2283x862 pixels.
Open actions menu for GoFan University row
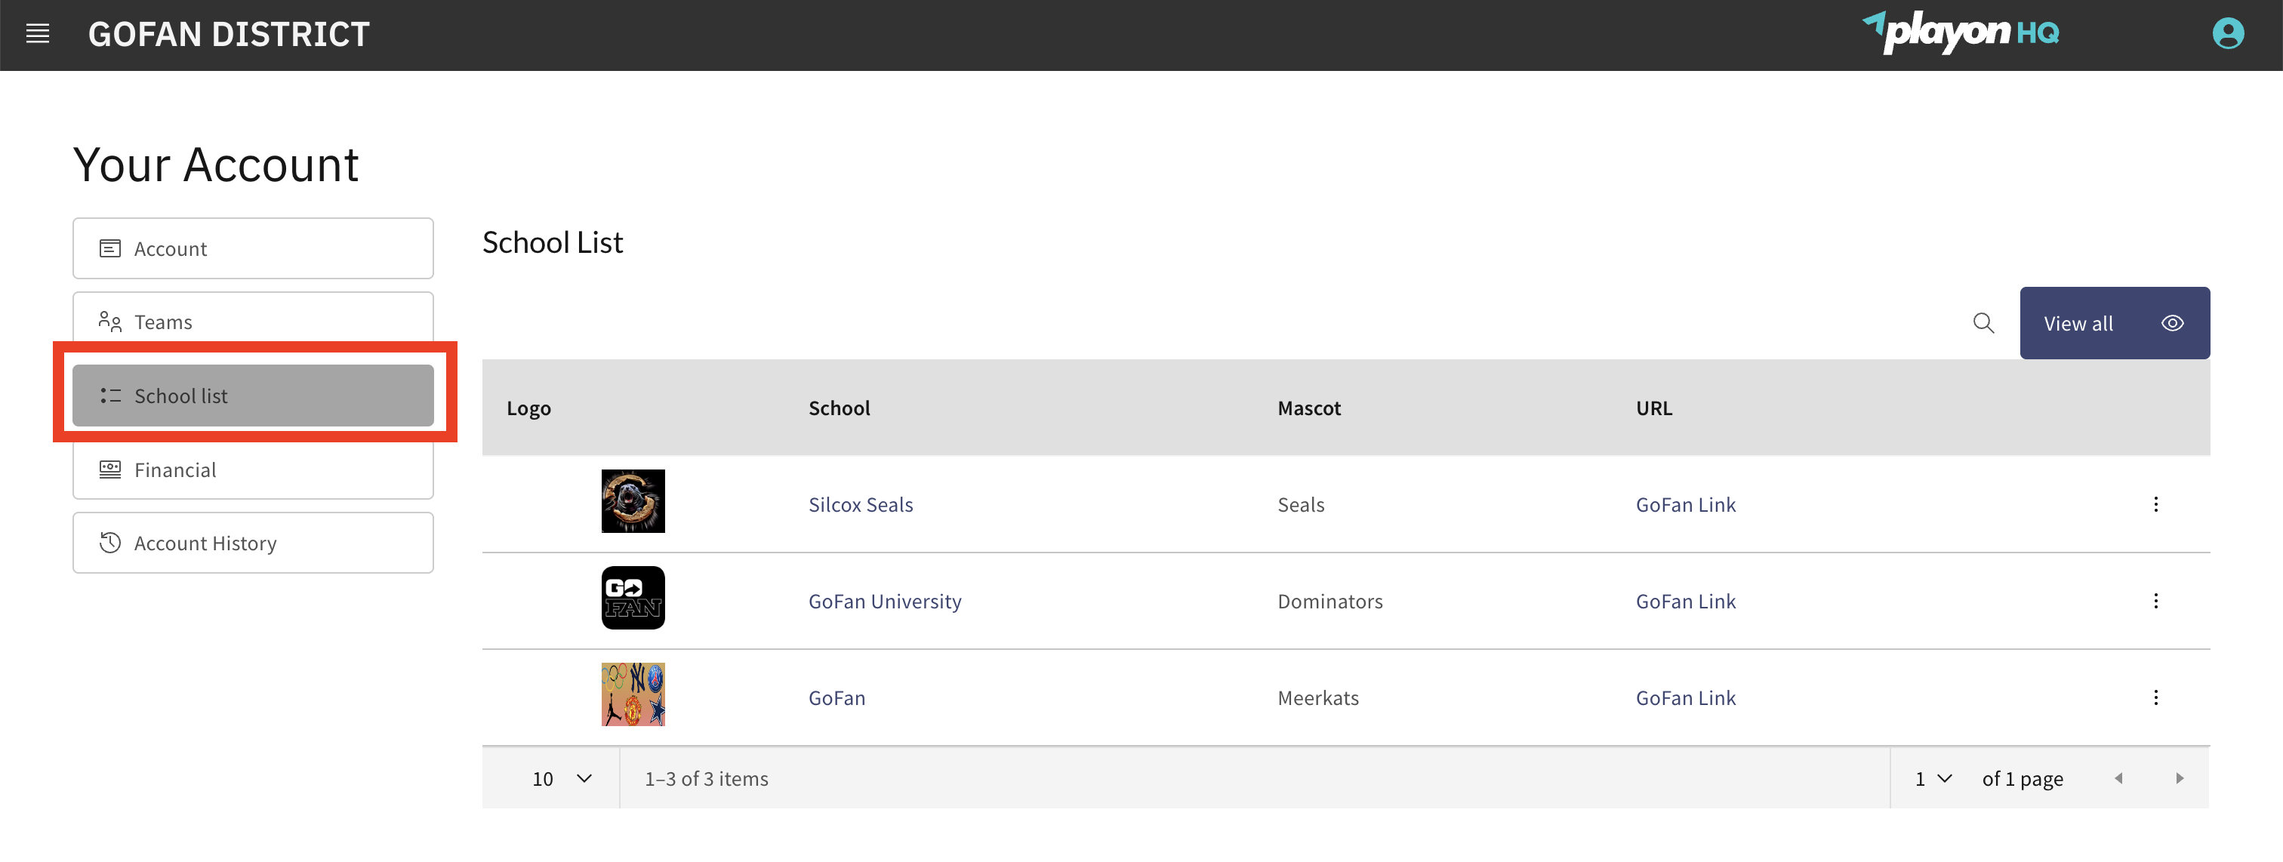pyautogui.click(x=2155, y=602)
